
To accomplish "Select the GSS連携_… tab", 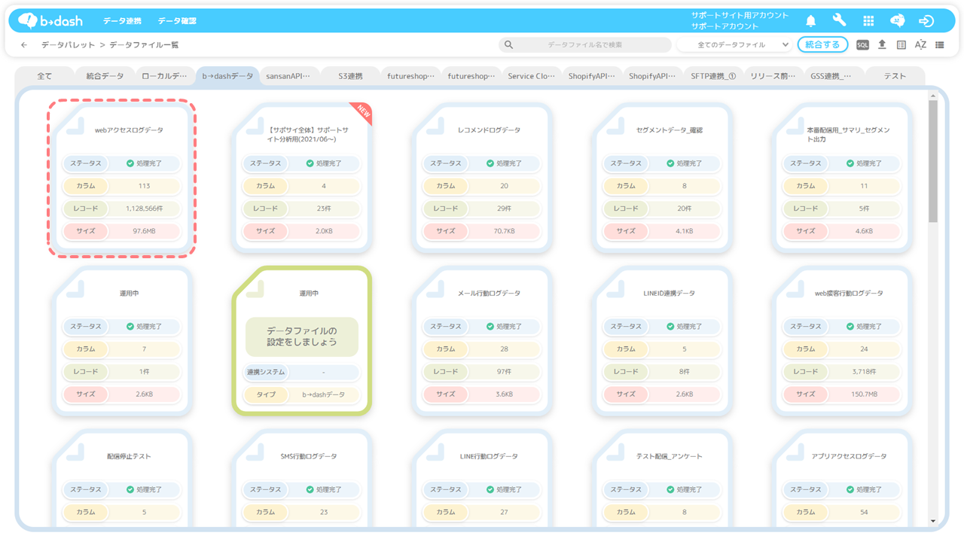I will coord(831,76).
